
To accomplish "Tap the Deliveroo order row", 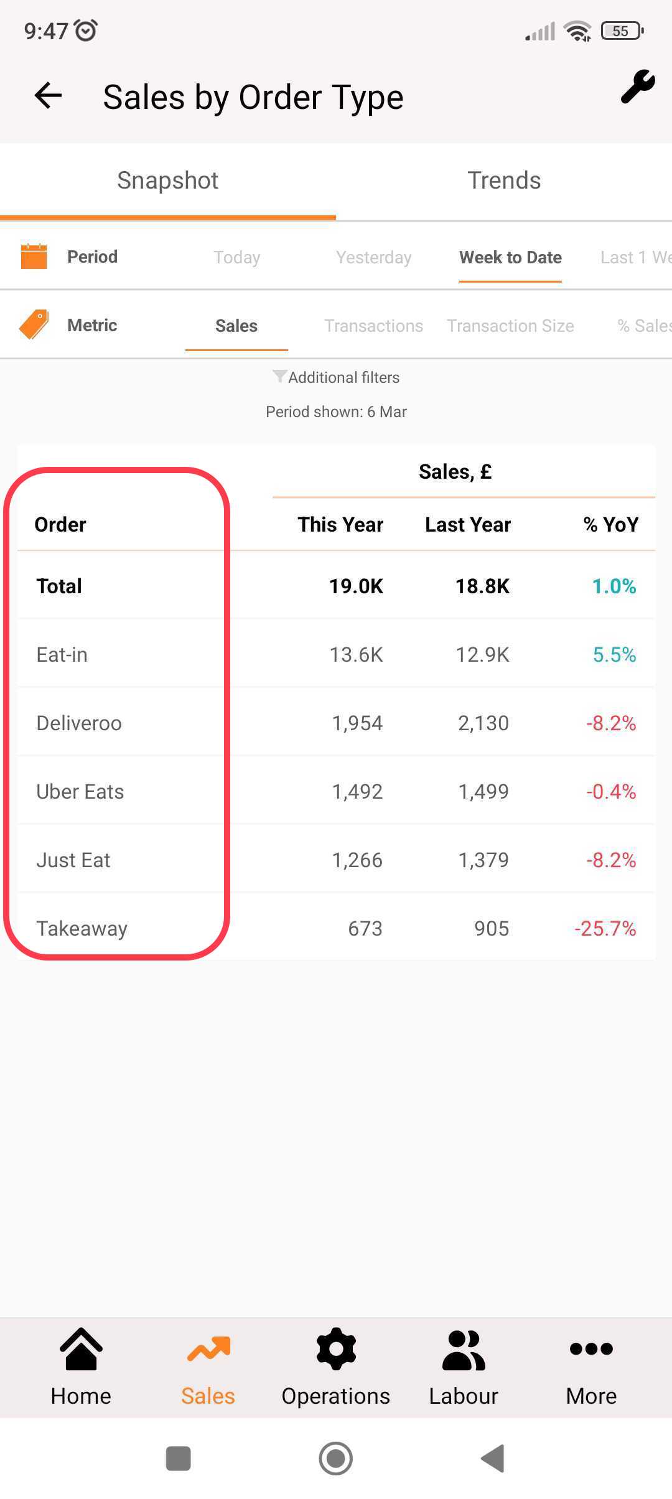I will pos(336,723).
